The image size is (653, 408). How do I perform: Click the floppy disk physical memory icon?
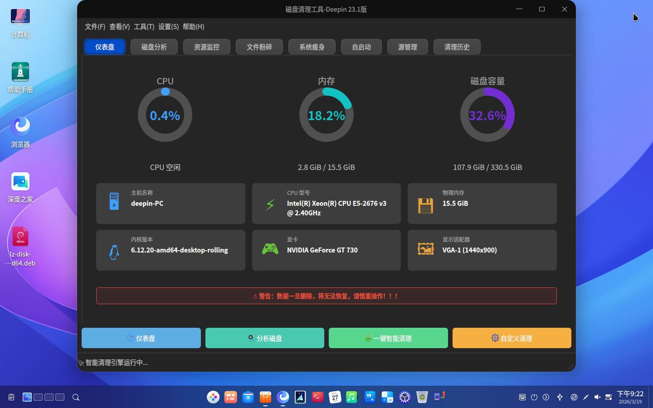click(425, 205)
